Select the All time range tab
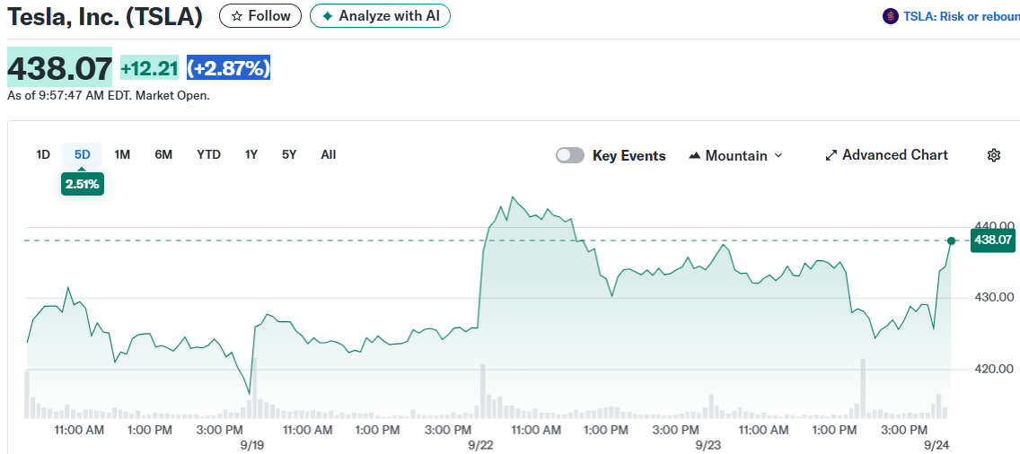 point(329,155)
